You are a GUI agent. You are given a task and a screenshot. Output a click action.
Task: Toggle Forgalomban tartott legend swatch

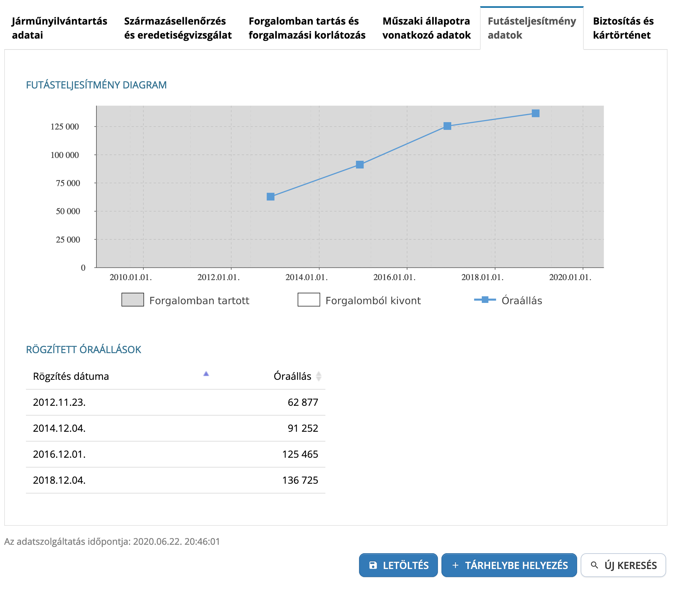pyautogui.click(x=133, y=300)
